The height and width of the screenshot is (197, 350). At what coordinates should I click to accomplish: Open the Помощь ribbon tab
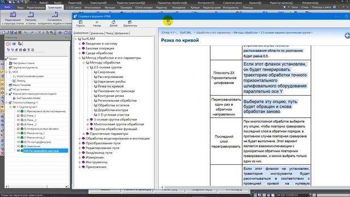(248, 7)
